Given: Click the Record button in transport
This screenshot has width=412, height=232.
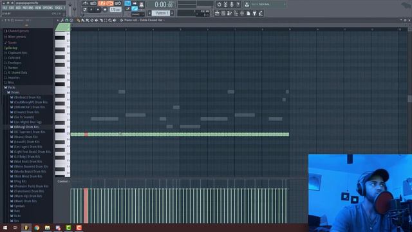Looking at the screenshot, I should (x=105, y=10).
